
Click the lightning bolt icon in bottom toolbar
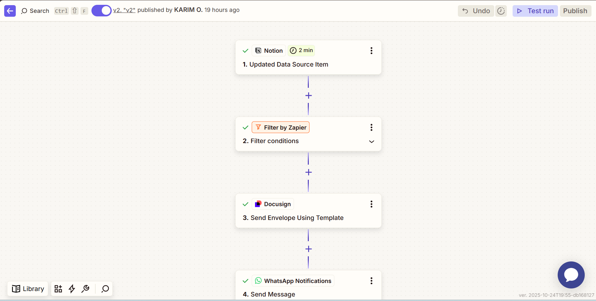tap(72, 288)
